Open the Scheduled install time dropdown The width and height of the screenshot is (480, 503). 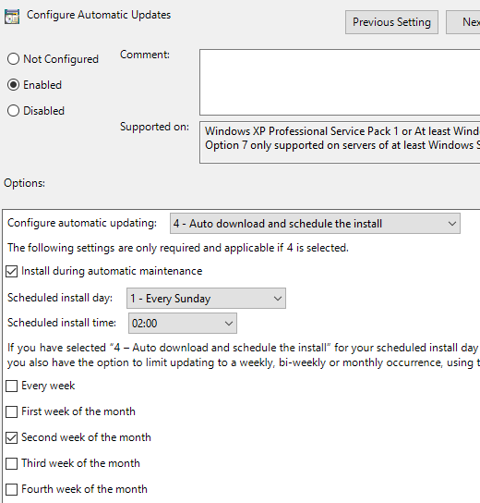(x=183, y=323)
